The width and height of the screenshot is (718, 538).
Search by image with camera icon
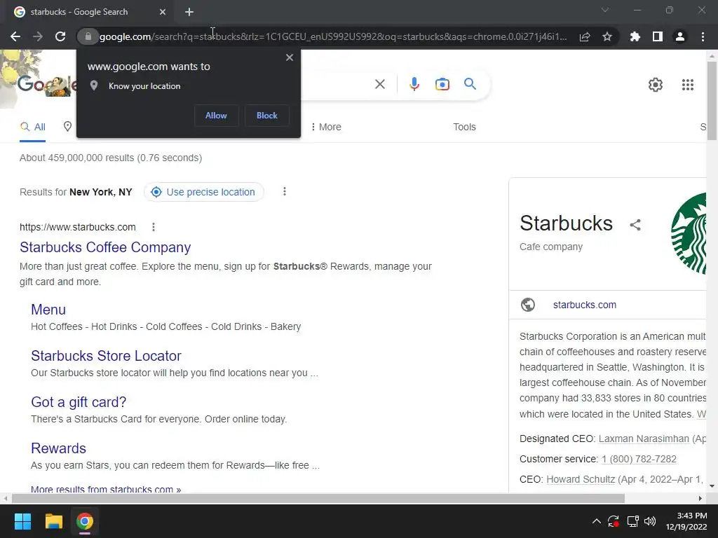(x=442, y=84)
